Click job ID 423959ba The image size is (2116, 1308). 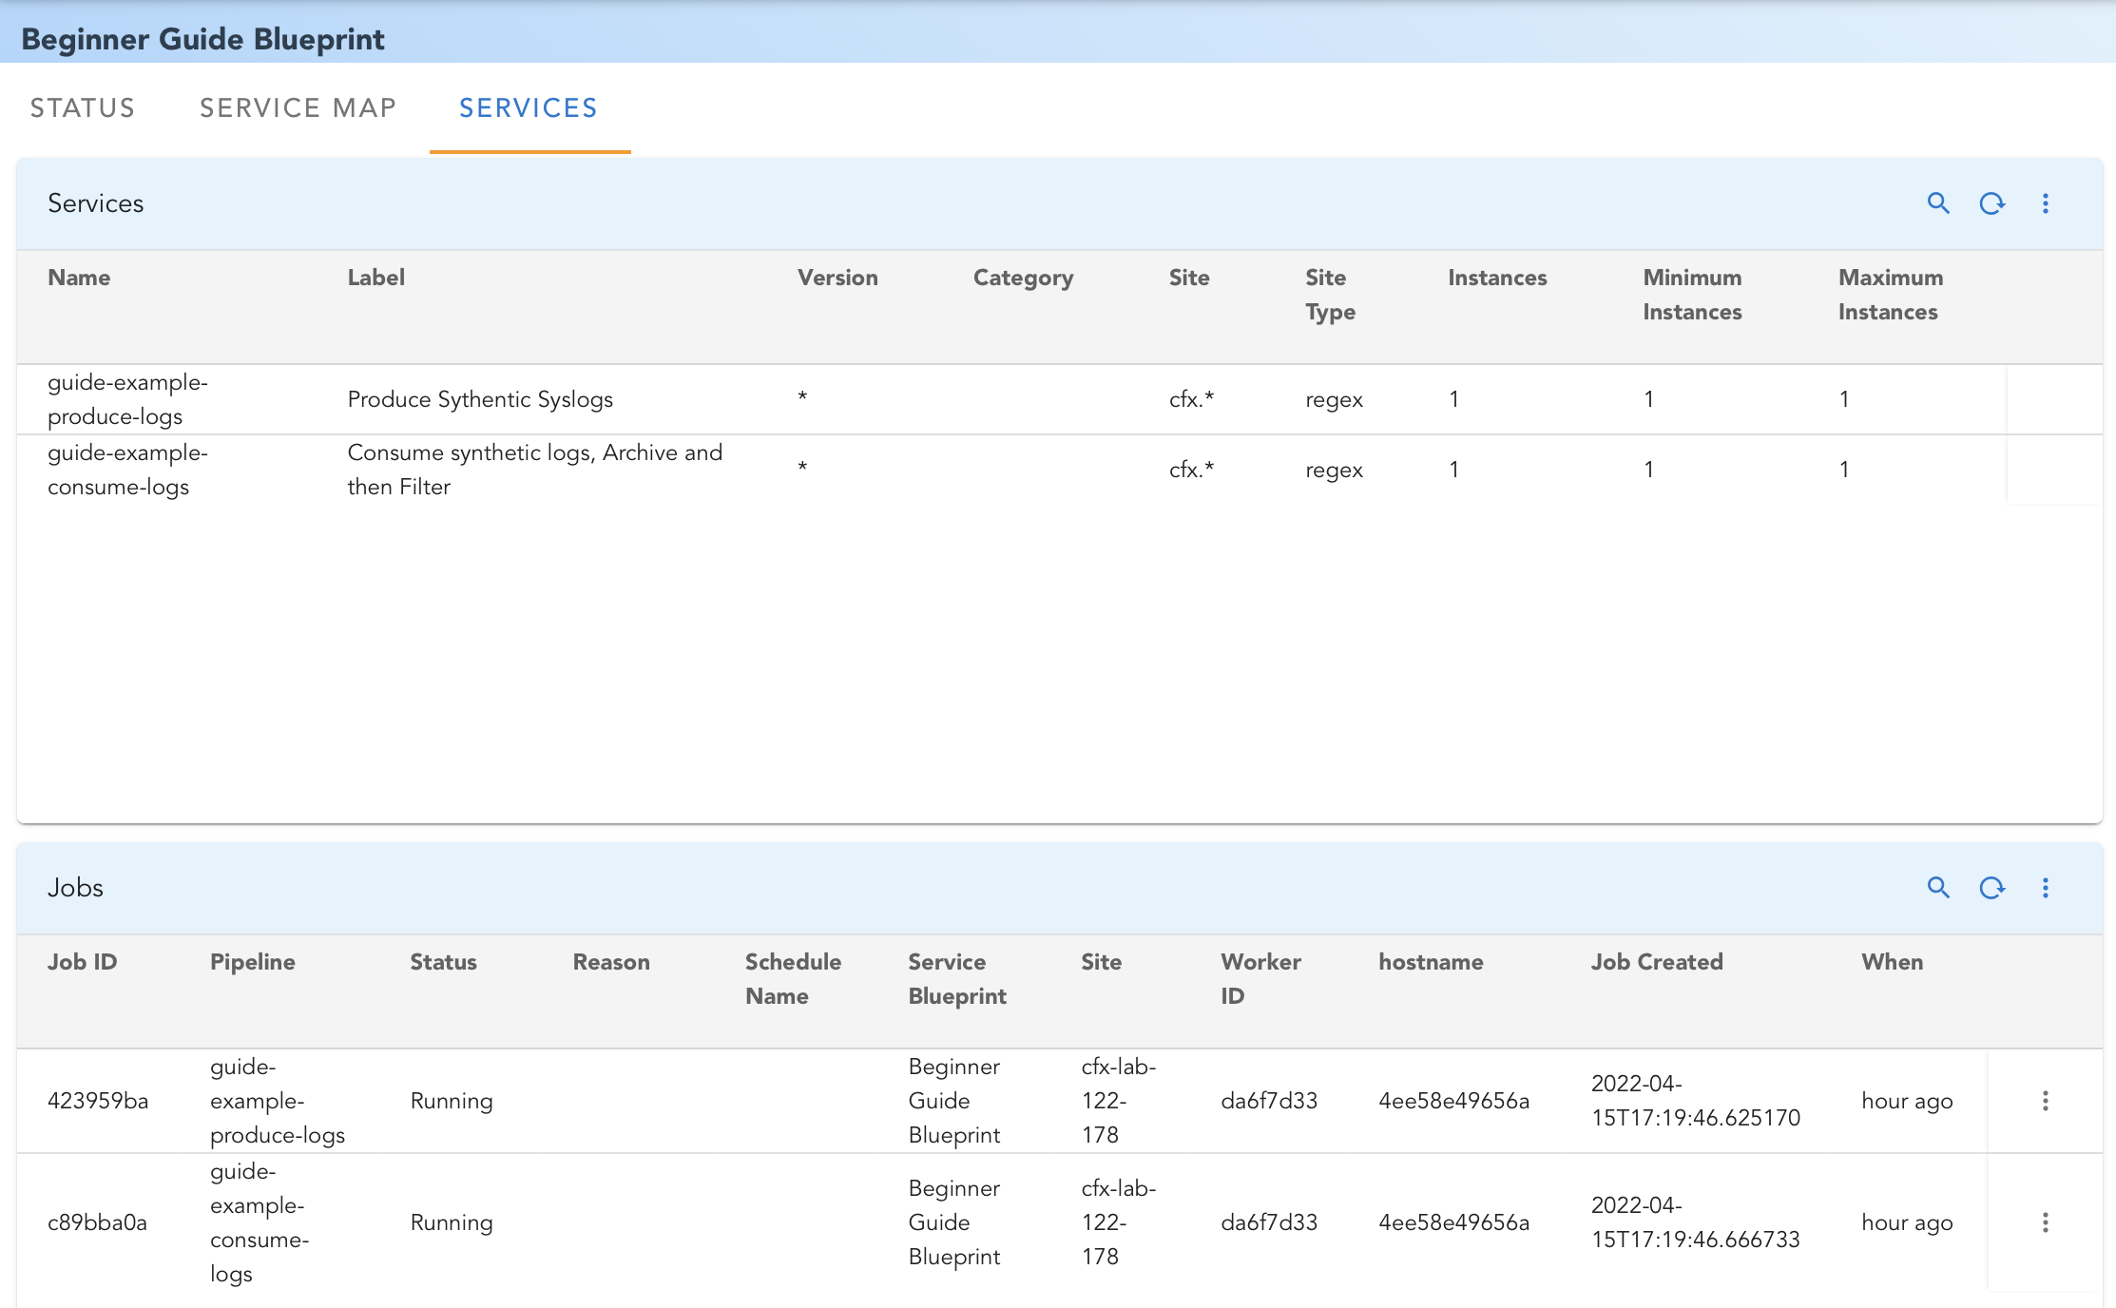coord(98,1101)
